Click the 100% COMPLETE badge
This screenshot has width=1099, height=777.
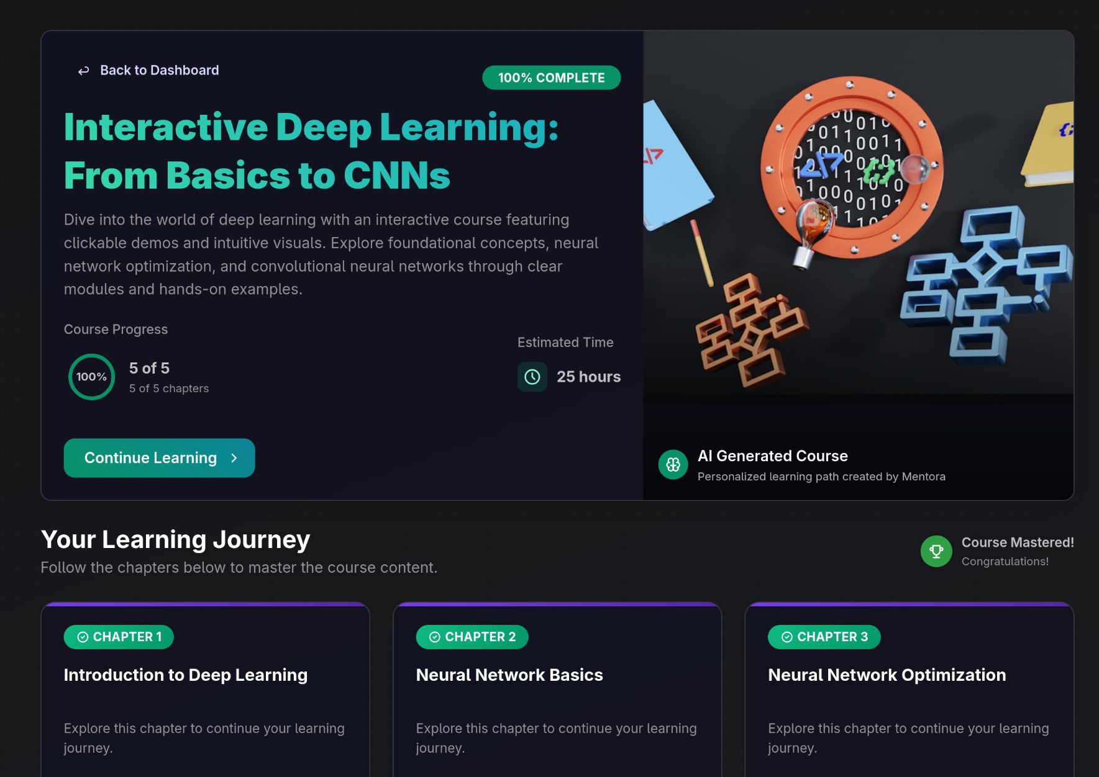552,78
